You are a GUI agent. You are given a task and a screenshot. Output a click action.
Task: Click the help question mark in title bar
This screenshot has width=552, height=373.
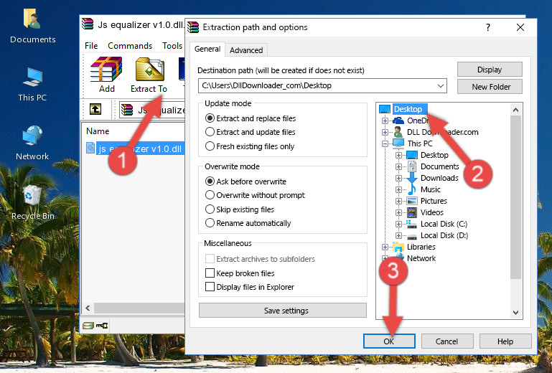click(488, 27)
